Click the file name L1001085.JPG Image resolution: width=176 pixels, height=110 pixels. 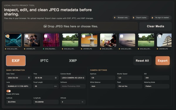pyautogui.click(x=87, y=49)
